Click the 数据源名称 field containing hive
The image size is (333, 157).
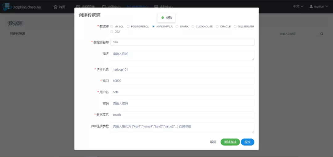(182, 42)
